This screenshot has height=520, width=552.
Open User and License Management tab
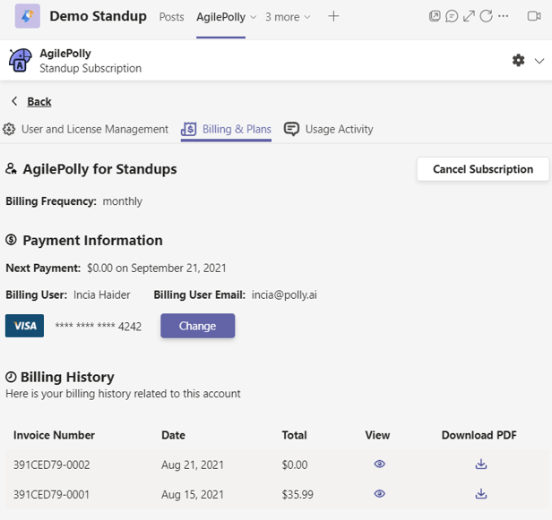[85, 130]
